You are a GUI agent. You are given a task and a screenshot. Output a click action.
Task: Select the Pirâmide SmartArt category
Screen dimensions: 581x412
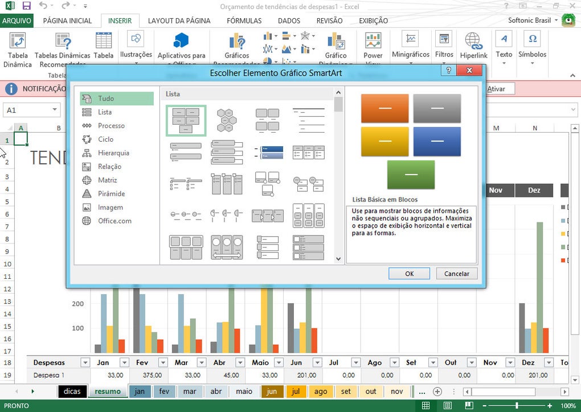[x=111, y=194]
